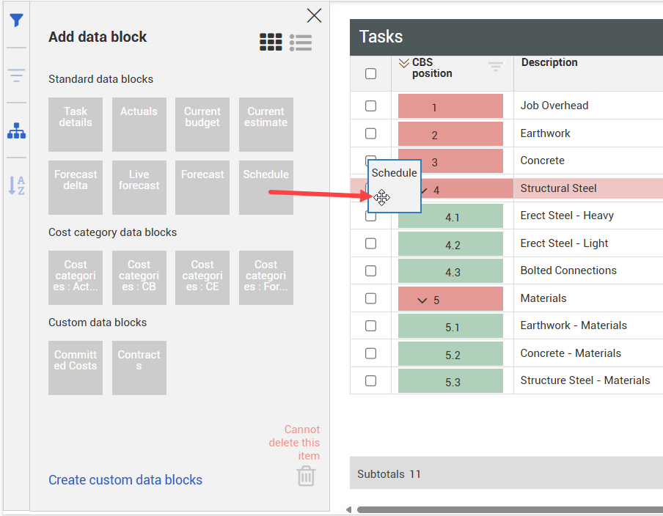The width and height of the screenshot is (663, 516).
Task: Select the Bolted Connections row checkbox
Action: click(371, 271)
